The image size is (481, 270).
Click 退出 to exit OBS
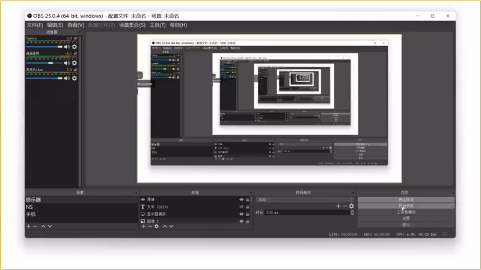406,224
